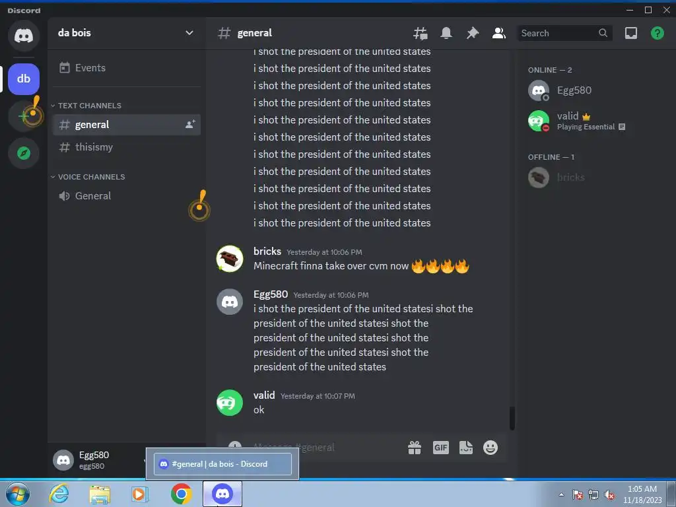Image resolution: width=676 pixels, height=507 pixels.
Task: Join the General voice channel
Action: pos(126,195)
